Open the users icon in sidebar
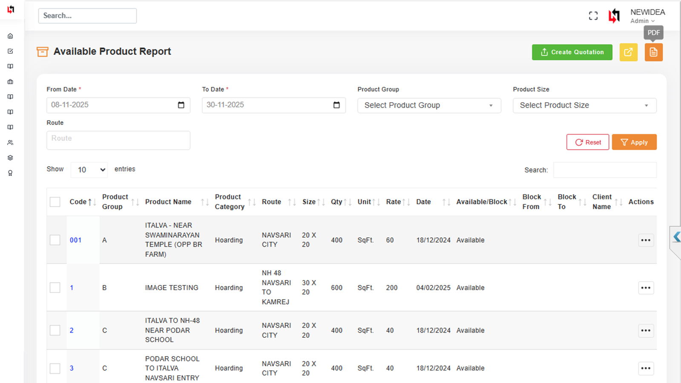This screenshot has width=681, height=383. (x=10, y=143)
